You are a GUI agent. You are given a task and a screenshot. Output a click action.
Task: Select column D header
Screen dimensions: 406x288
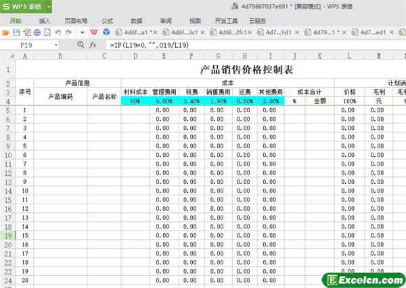[135, 57]
